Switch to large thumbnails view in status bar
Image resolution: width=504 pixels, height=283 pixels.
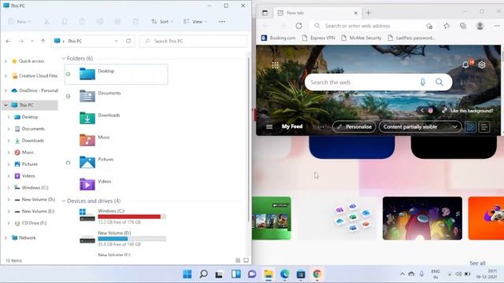(x=246, y=260)
